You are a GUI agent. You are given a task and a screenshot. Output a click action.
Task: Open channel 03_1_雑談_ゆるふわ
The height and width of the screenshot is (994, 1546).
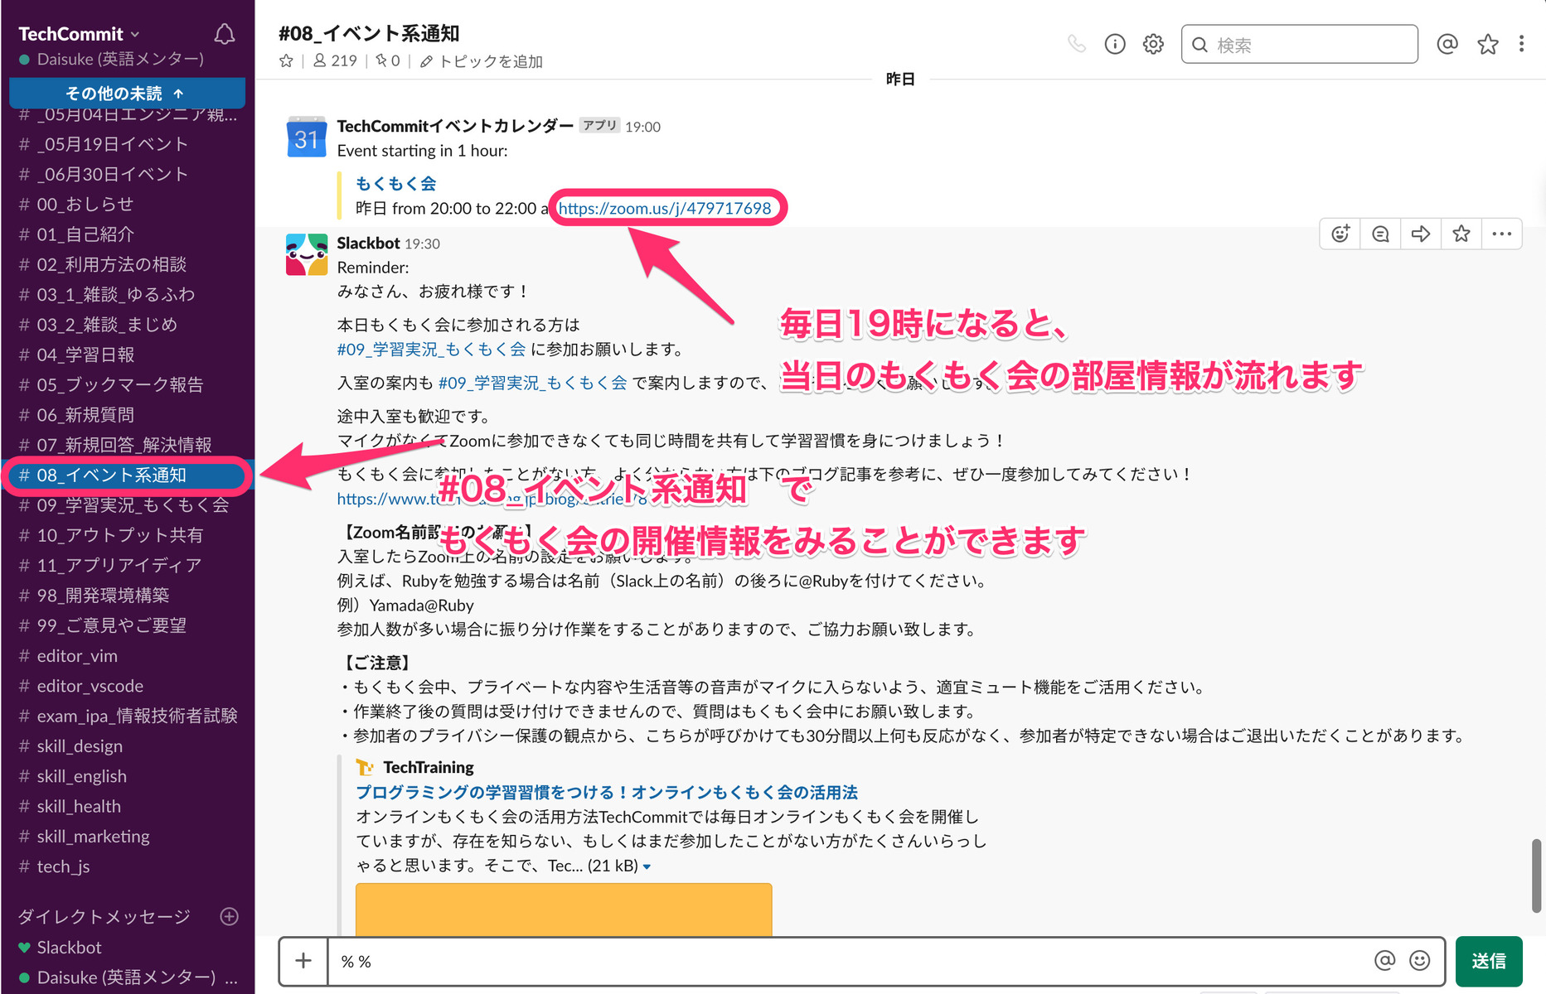[x=127, y=294]
